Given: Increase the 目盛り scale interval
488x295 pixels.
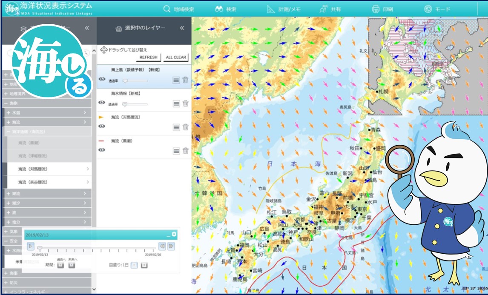Looking at the screenshot, I should point(144,265).
